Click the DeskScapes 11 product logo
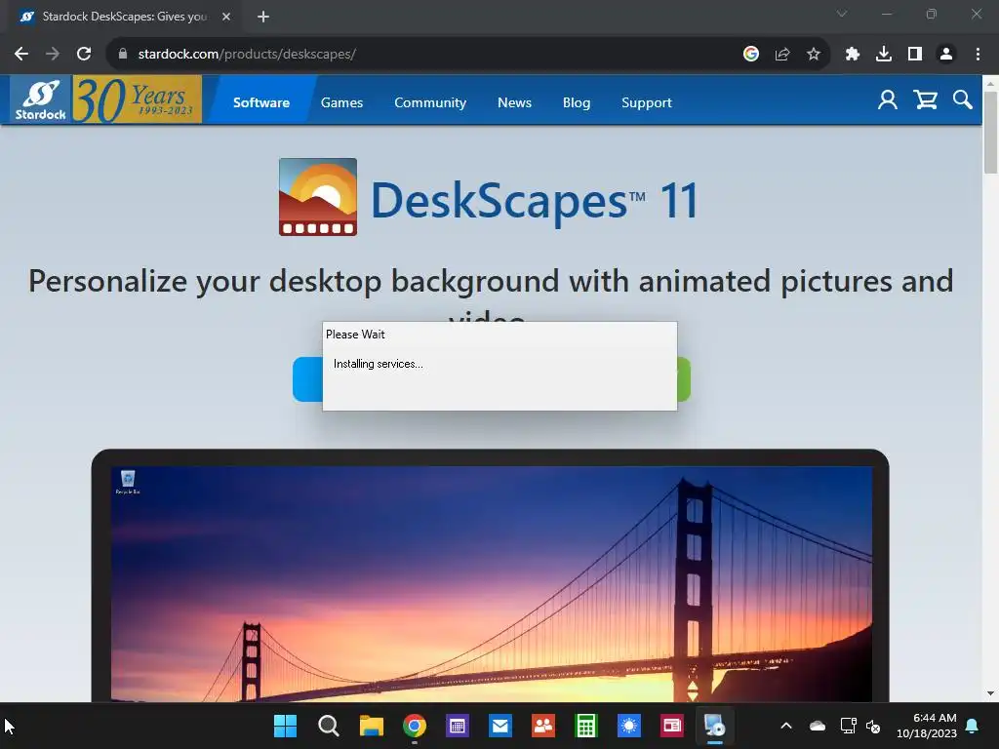The height and width of the screenshot is (749, 999). [318, 197]
